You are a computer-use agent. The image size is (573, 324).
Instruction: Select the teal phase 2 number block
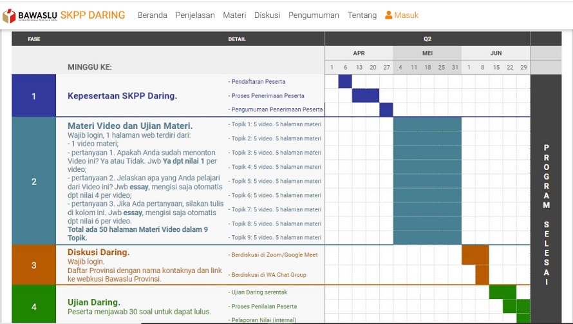tap(33, 181)
